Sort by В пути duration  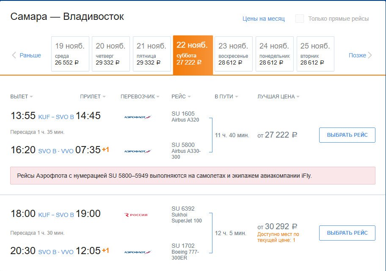coord(226,97)
